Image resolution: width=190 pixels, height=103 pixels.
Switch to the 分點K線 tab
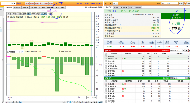25,7
